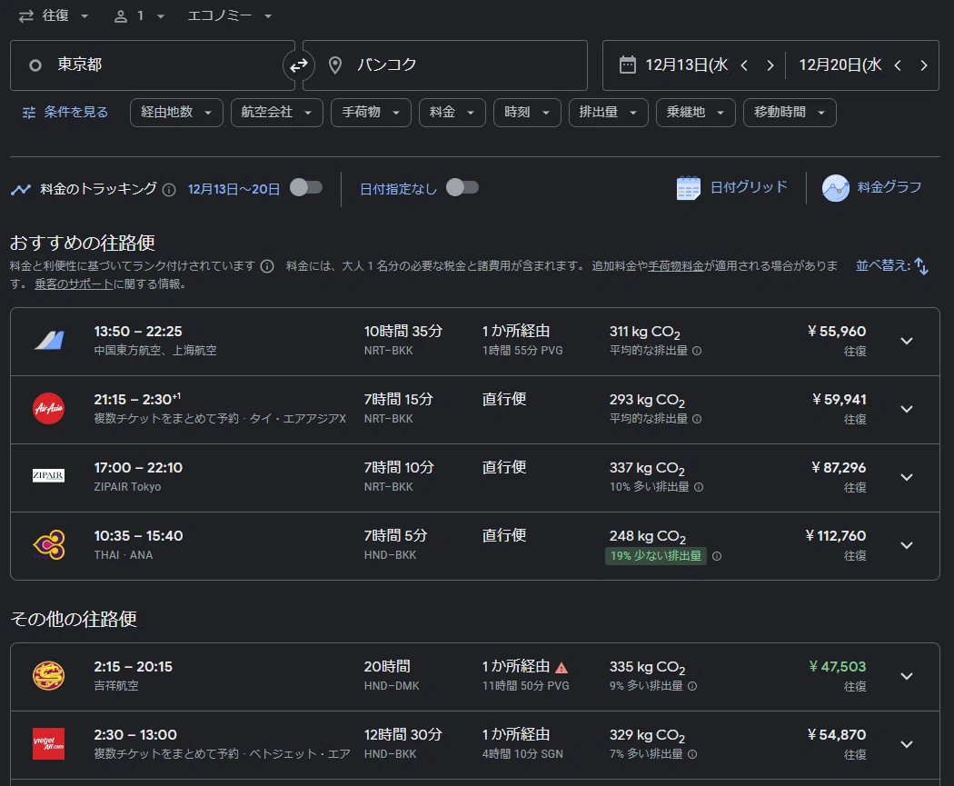Click the 料金のトラッキング trend line icon
The image size is (954, 786).
click(21, 189)
